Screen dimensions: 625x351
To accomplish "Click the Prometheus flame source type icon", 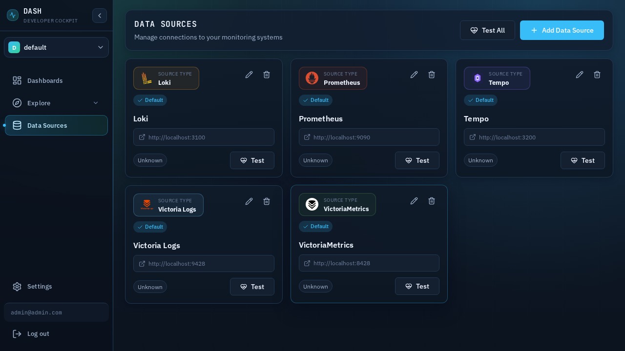I will [x=312, y=78].
